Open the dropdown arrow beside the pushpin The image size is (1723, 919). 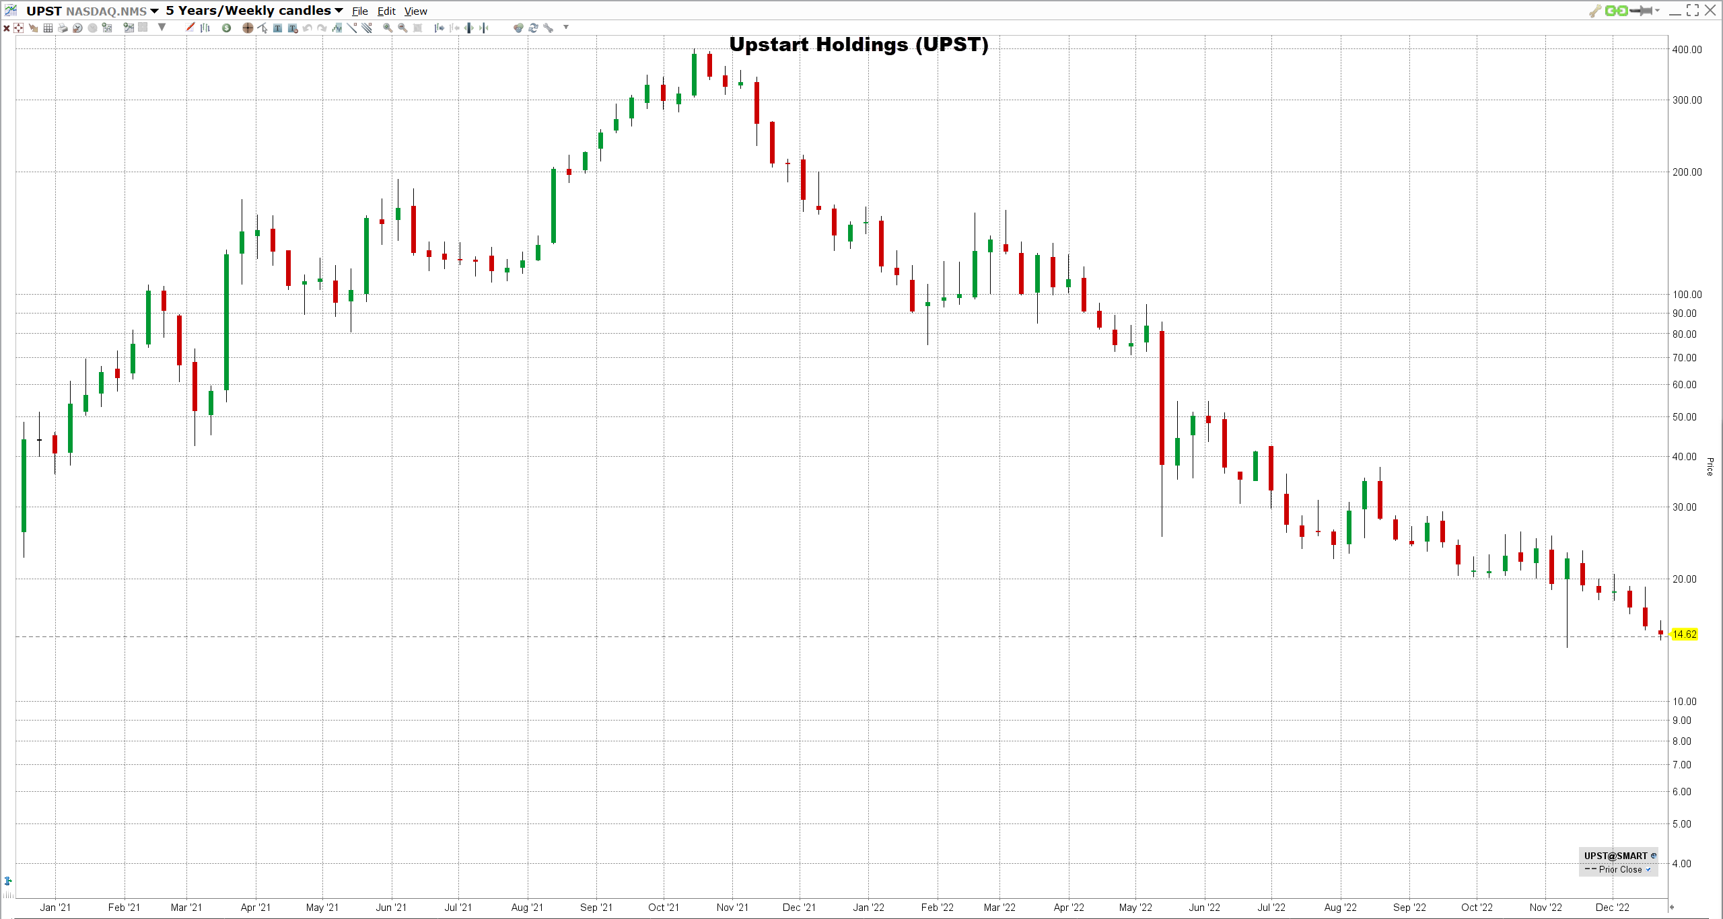pos(1658,11)
